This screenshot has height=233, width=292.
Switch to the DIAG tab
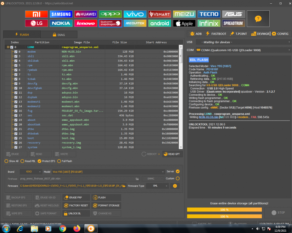point(59,35)
